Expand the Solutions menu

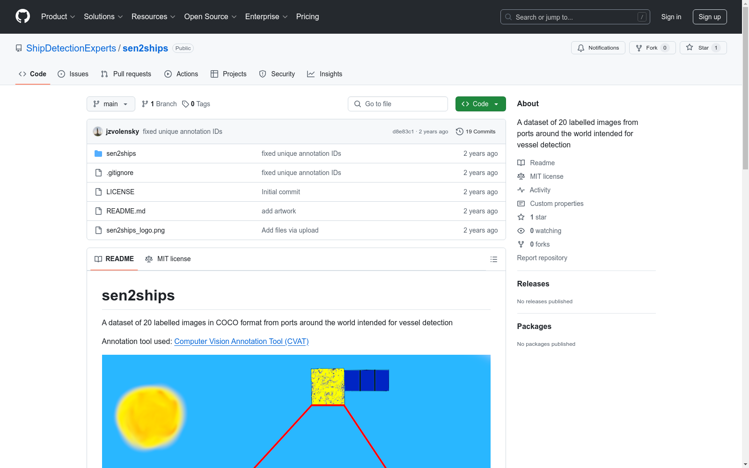tap(103, 16)
